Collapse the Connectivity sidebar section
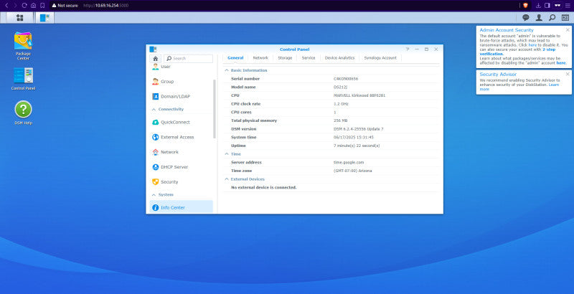574x294 pixels. tap(154, 109)
